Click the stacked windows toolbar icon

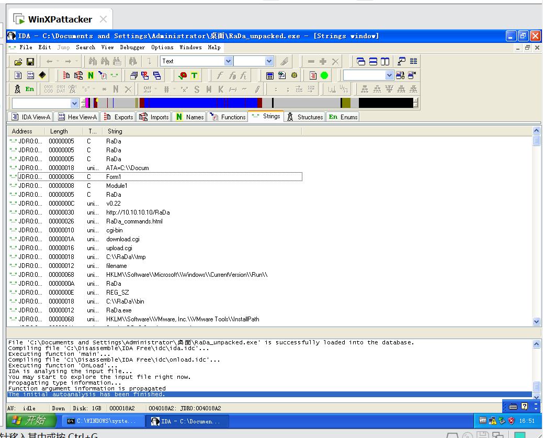[x=134, y=75]
